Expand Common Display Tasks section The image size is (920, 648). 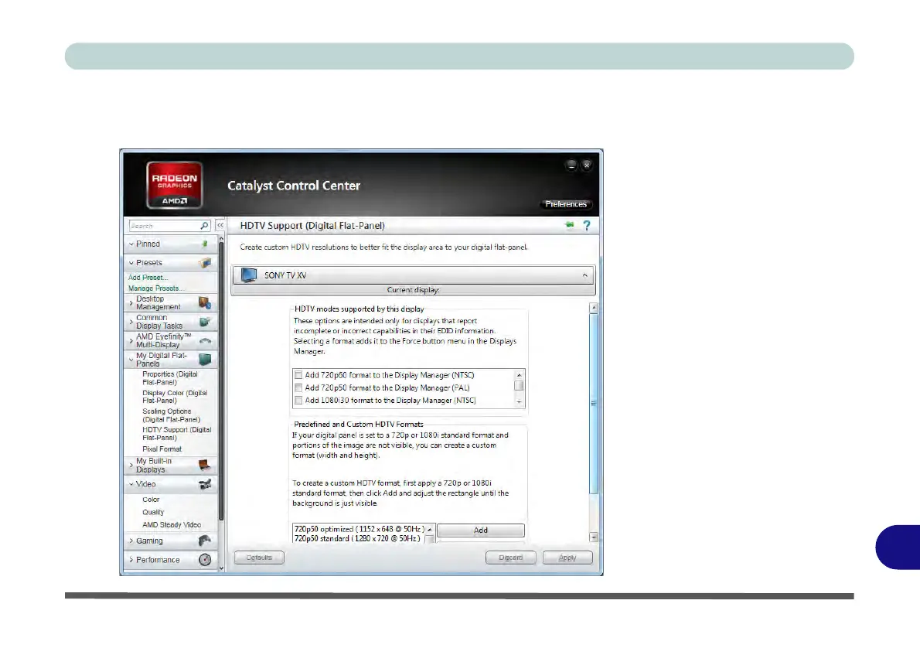(x=131, y=322)
